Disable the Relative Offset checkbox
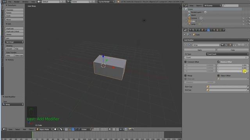The width and height of the screenshot is (250, 140). click(218, 62)
